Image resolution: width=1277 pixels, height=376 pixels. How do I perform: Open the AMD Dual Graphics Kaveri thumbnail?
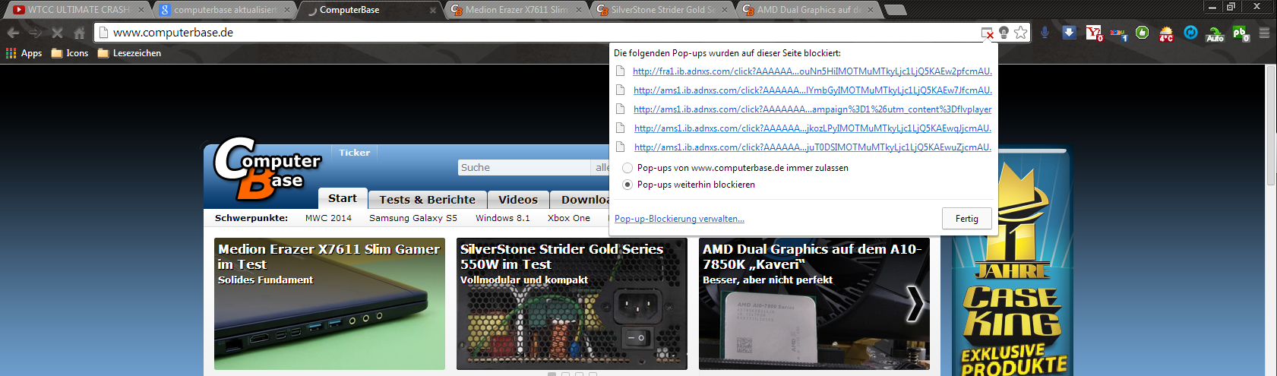click(814, 304)
